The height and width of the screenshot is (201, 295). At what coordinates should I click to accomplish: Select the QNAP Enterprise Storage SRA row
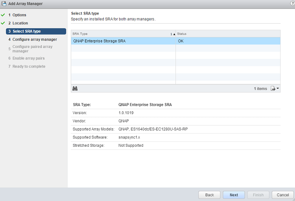tap(123, 41)
